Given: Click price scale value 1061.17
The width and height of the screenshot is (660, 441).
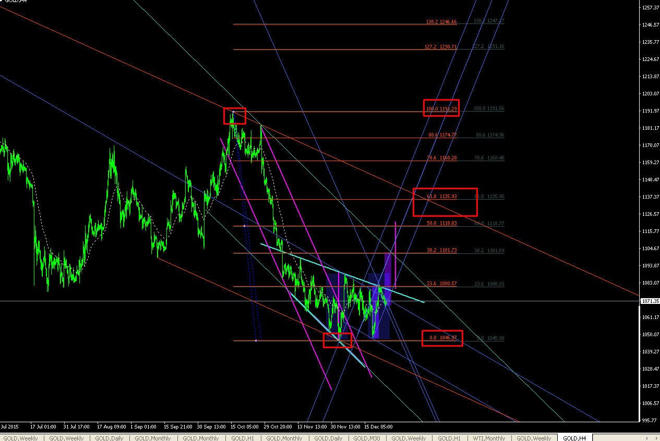Looking at the screenshot, I should tap(650, 317).
